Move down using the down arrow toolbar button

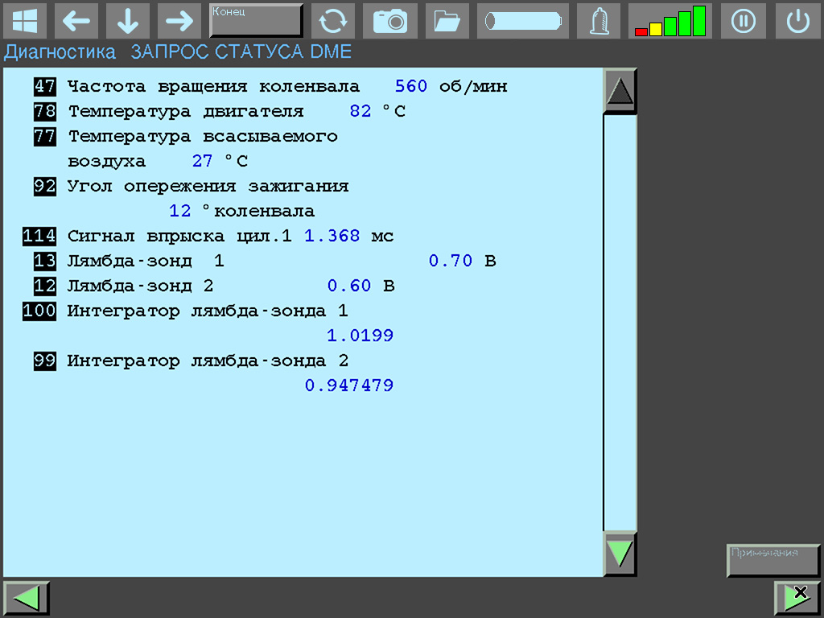click(128, 21)
